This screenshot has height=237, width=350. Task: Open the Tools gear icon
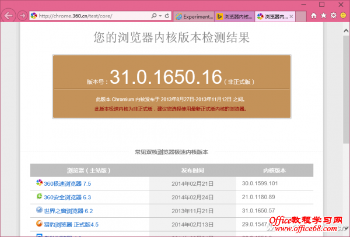334,15
